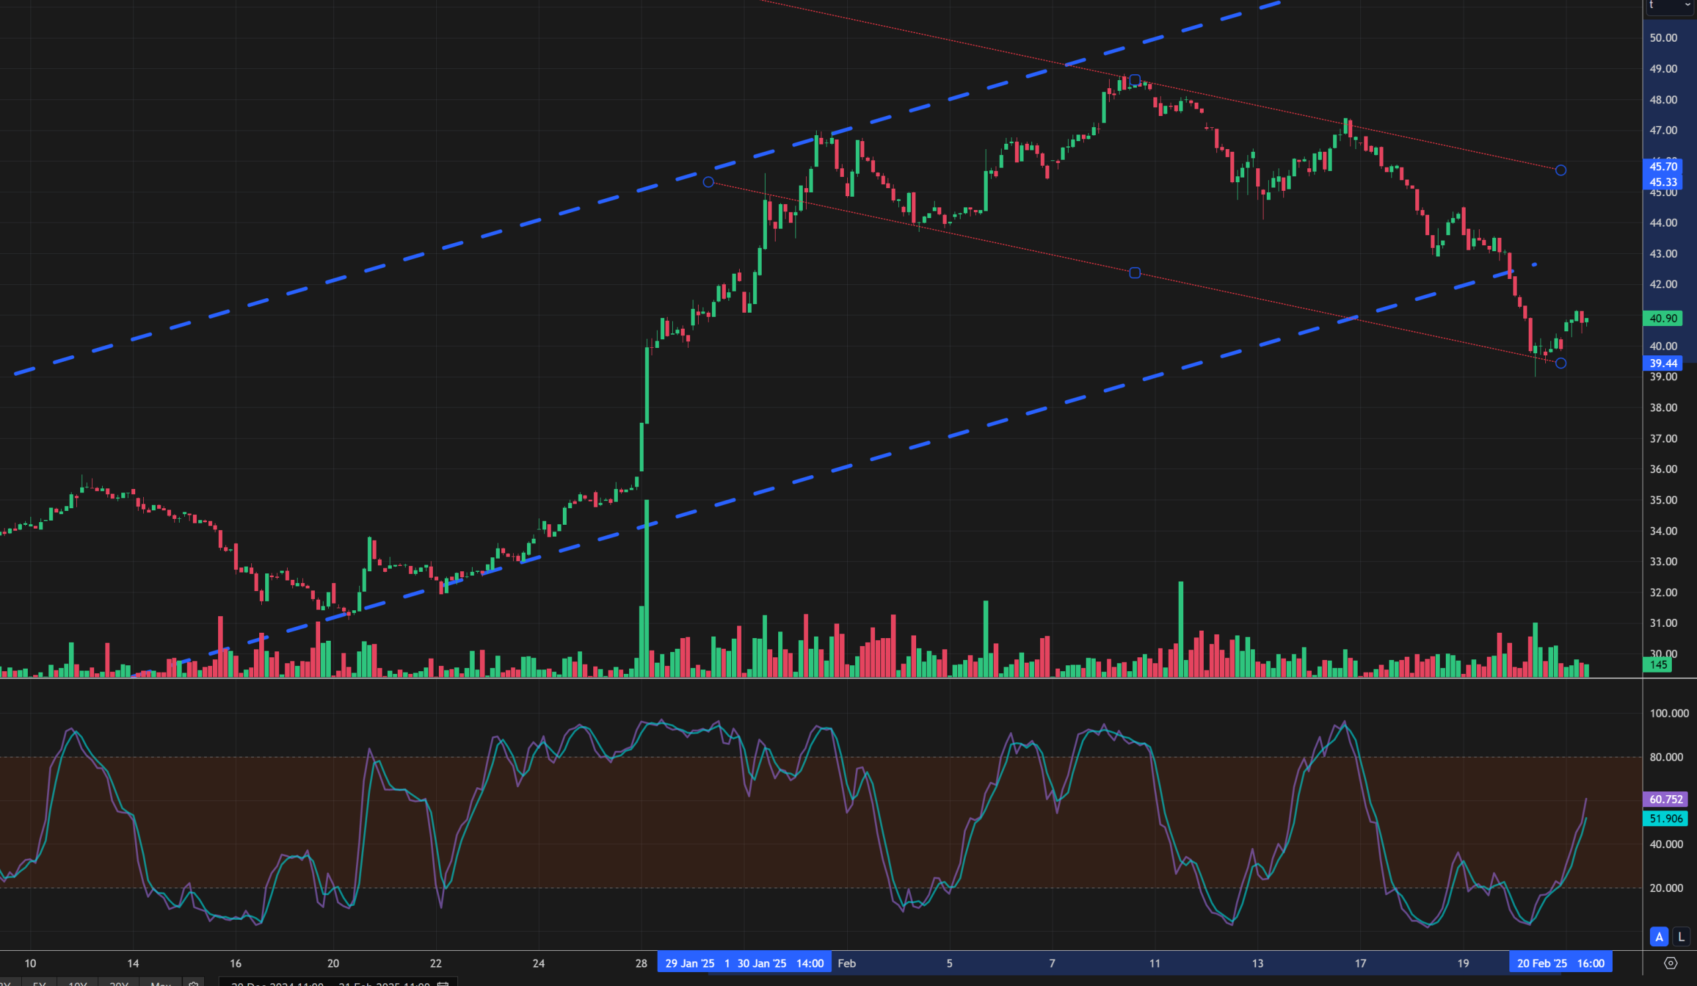1697x986 pixels.
Task: Click the 38.00 price axis value
Action: tap(1663, 407)
